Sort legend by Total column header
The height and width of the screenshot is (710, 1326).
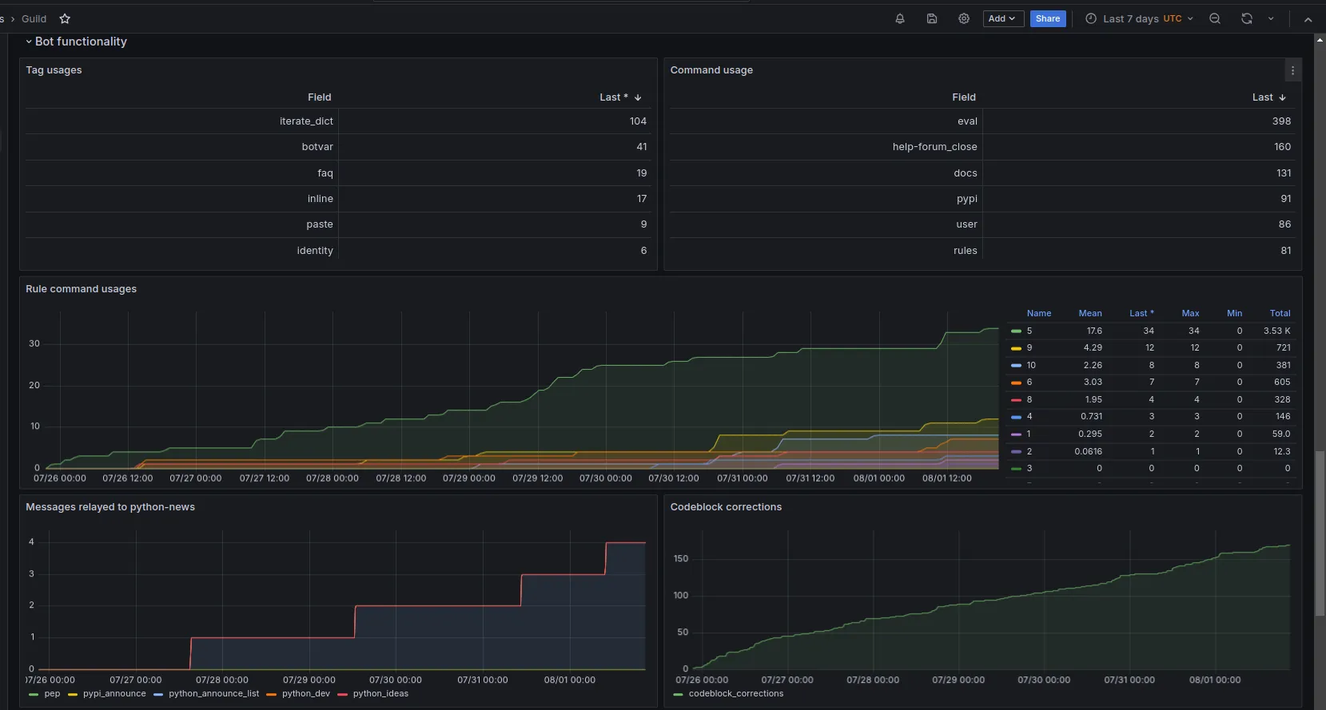click(x=1280, y=313)
